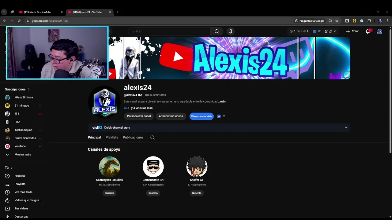Start voice search with the microphone icon
Viewport: 392px width, 220px height.
coord(231,31)
